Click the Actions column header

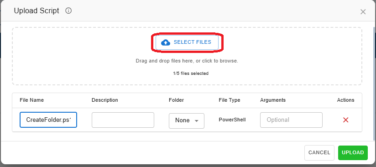point(345,100)
